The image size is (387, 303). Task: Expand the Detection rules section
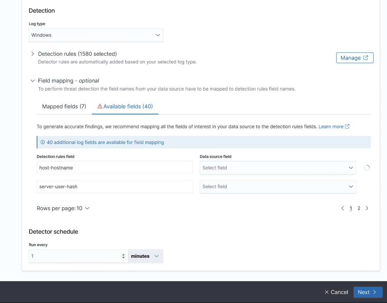point(32,54)
